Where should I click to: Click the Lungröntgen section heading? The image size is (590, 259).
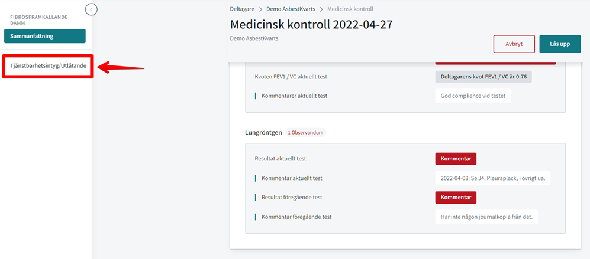[x=264, y=133]
